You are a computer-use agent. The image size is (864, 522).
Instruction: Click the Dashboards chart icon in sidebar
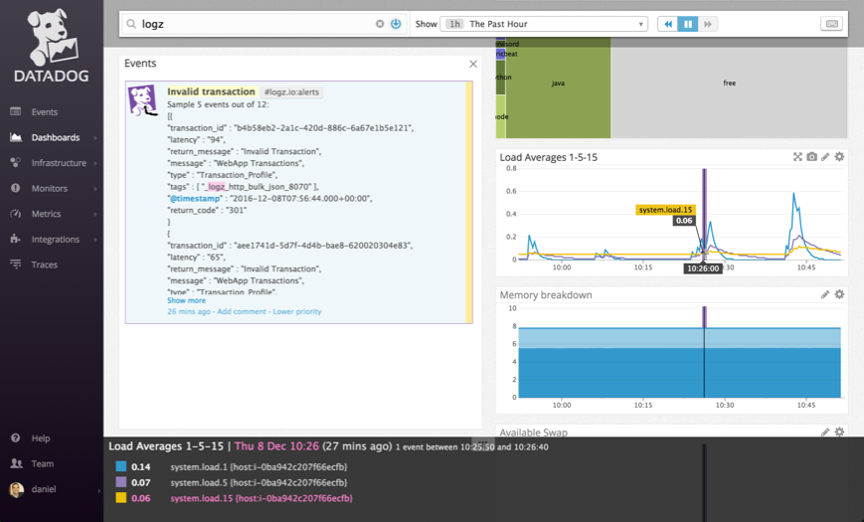click(16, 136)
